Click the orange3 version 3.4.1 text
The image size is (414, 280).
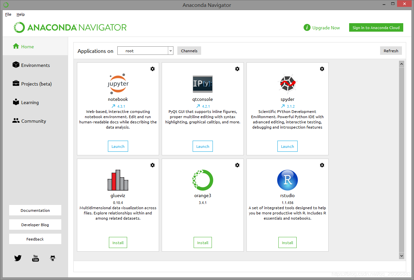point(203,203)
